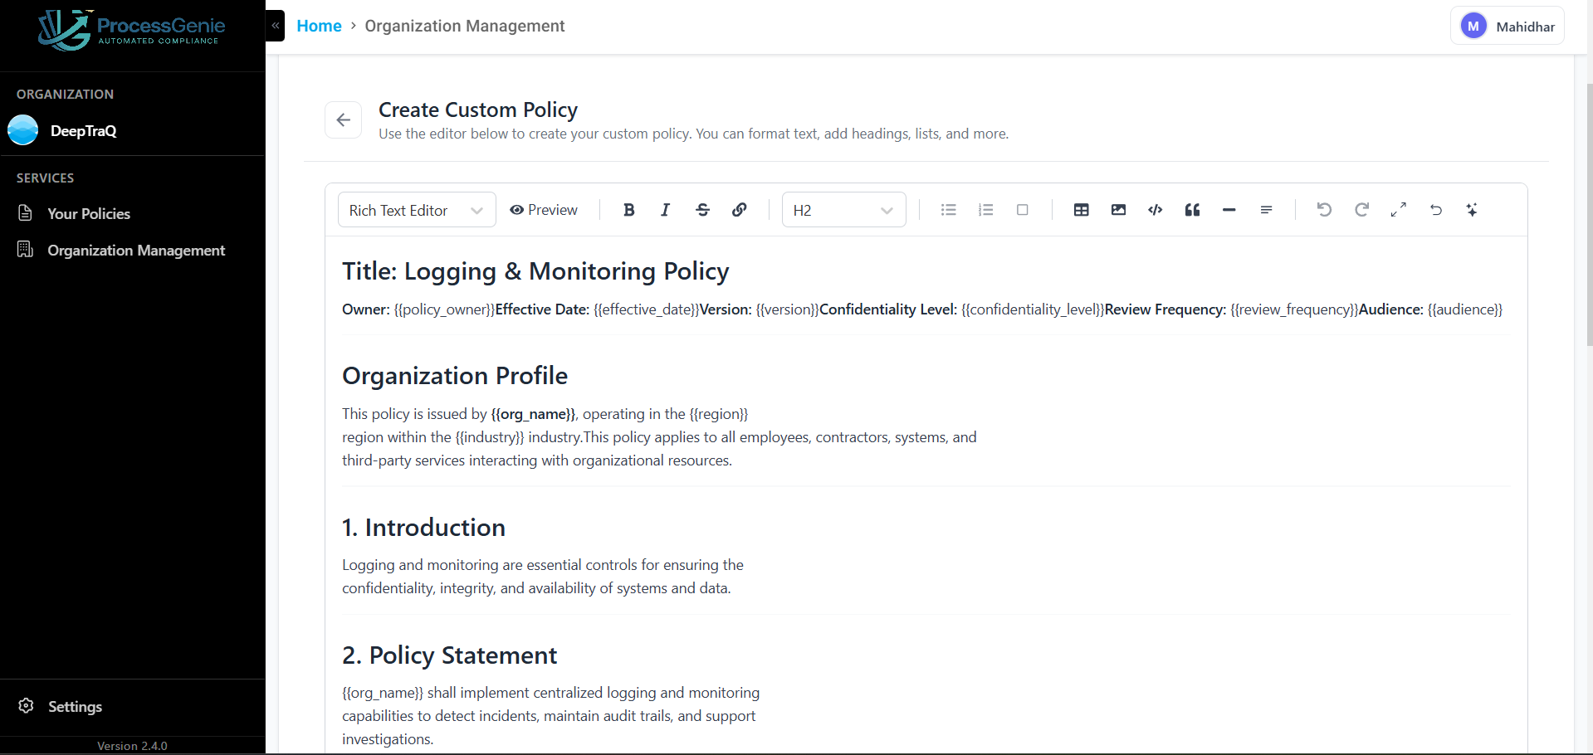This screenshot has width=1593, height=755.
Task: Insert an image
Action: click(x=1119, y=210)
